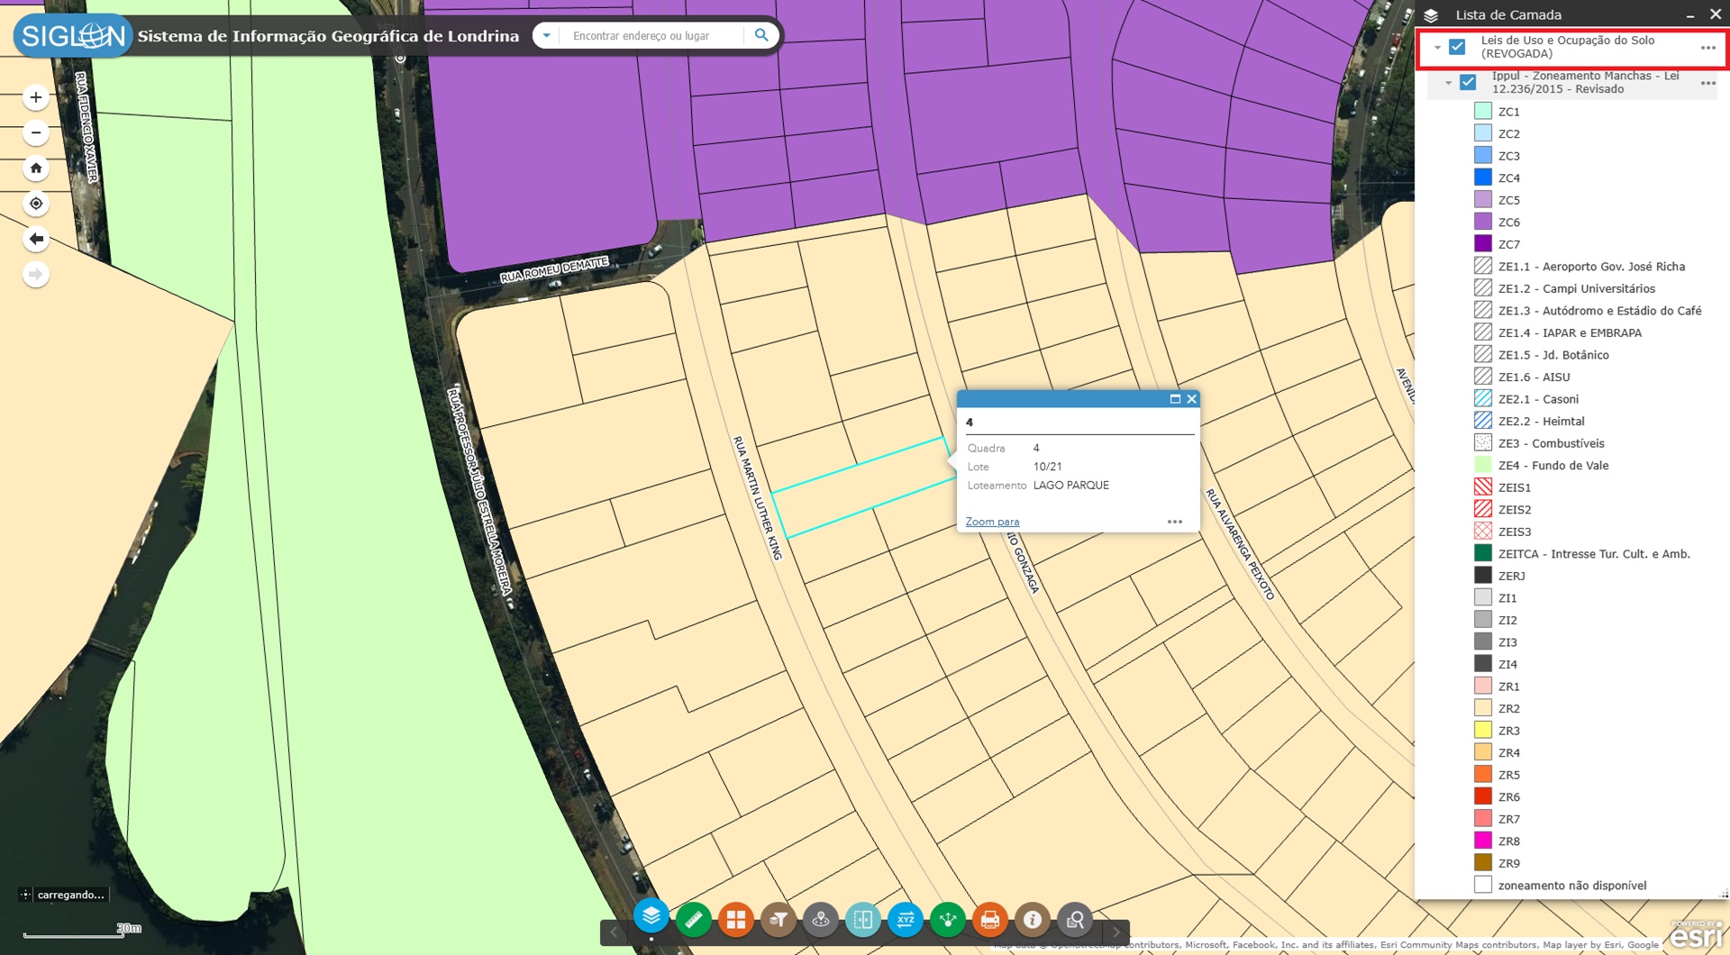Screen dimensions: 1730x955
Task: Open the Basemap Gallery grid widget
Action: coord(735,920)
